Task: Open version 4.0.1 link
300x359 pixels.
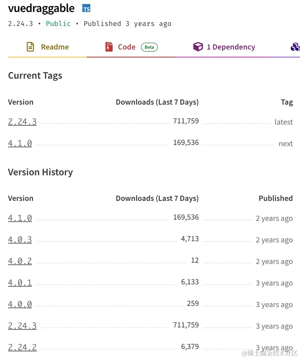Action: [x=20, y=283]
